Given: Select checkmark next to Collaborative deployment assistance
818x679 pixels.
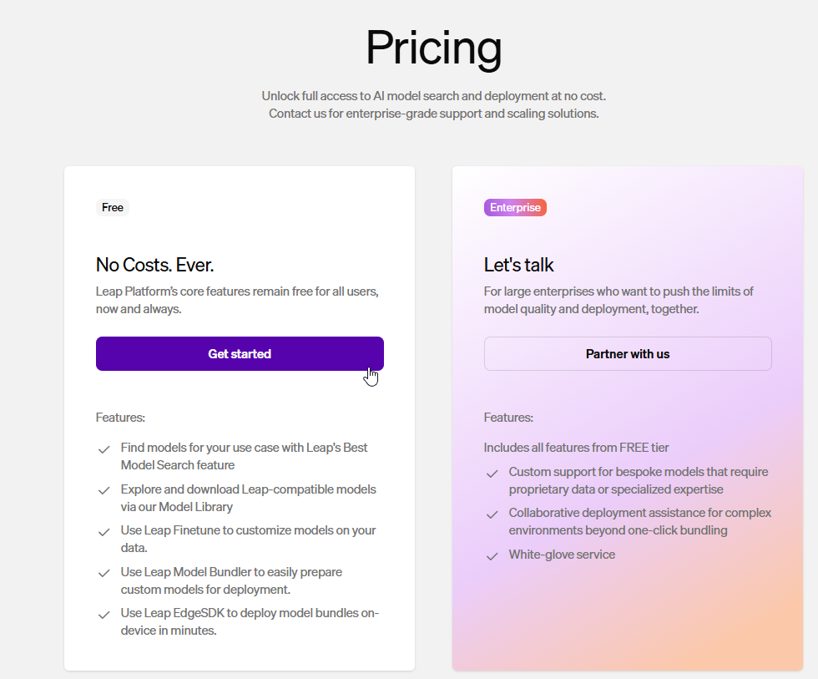Looking at the screenshot, I should tap(492, 514).
